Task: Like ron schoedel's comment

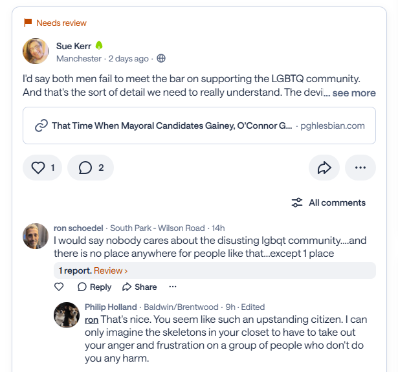Action: pos(59,287)
